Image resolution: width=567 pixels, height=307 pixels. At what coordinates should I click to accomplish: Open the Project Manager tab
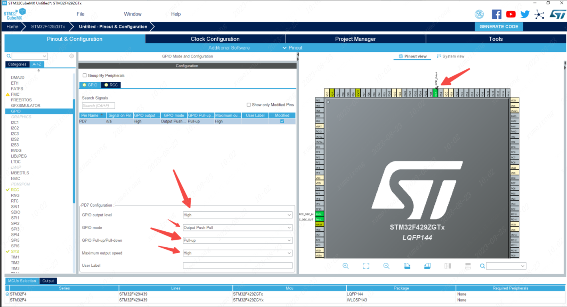[355, 39]
